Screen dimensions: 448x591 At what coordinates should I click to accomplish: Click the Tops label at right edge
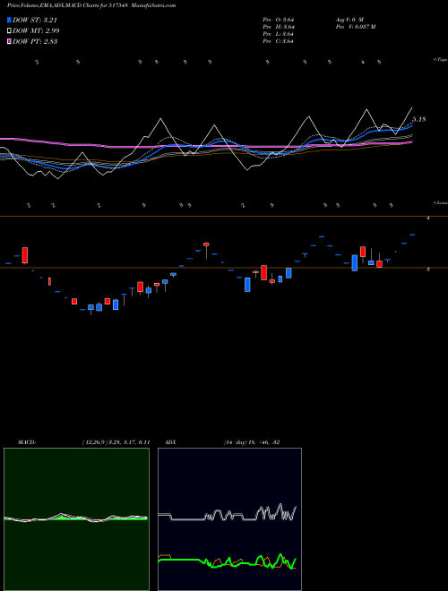tap(440, 59)
